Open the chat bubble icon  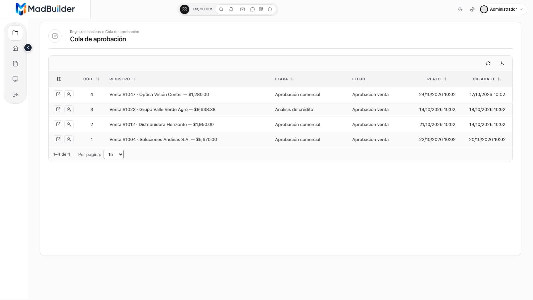253,9
